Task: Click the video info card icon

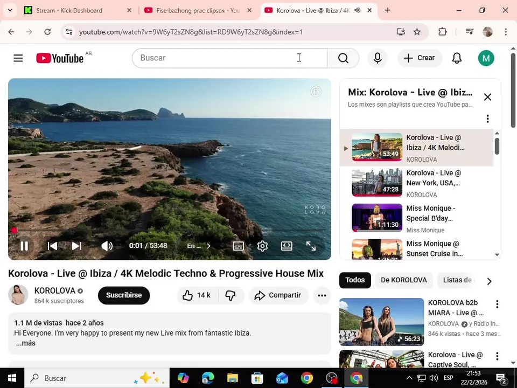Action: [x=316, y=92]
